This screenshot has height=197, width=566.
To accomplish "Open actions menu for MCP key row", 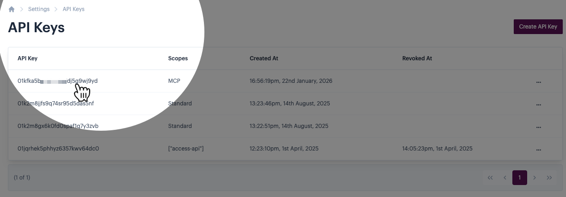I will [x=538, y=82].
